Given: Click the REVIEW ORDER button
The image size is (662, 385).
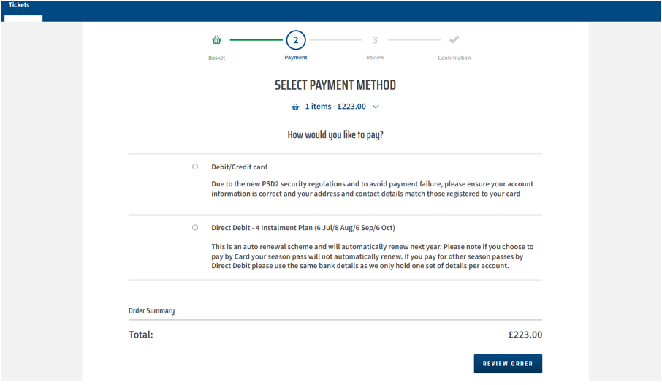Looking at the screenshot, I should [508, 364].
